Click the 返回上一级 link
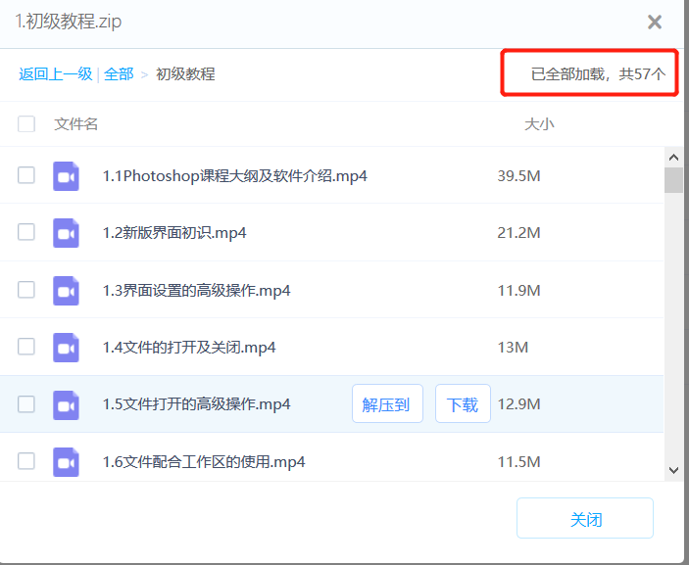The image size is (689, 565). (55, 73)
